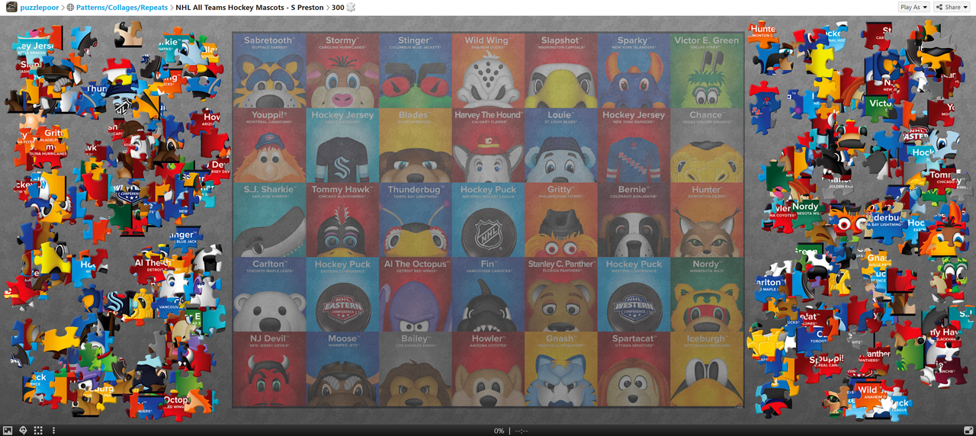
Task: Open the Play As dropdown
Action: pos(913,7)
